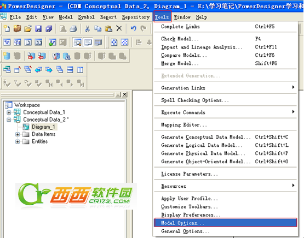The image size is (304, 238).
Task: Open Spell Checking Options
Action: point(225,100)
